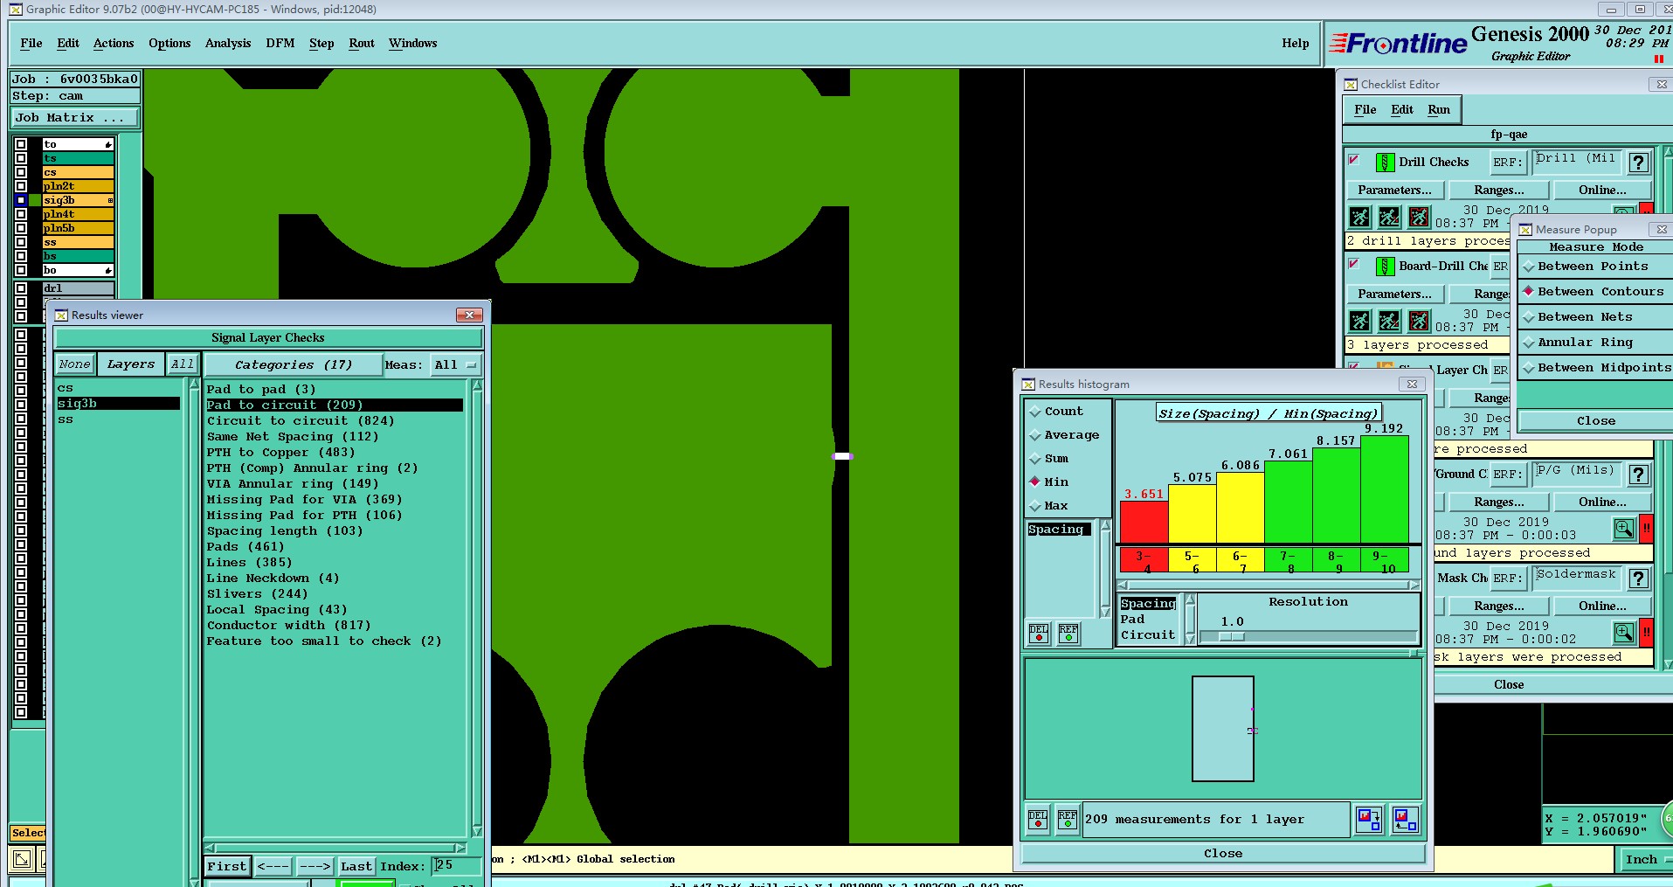Open help question mark beside P/G (Mils)
1673x887 pixels.
[x=1639, y=475]
